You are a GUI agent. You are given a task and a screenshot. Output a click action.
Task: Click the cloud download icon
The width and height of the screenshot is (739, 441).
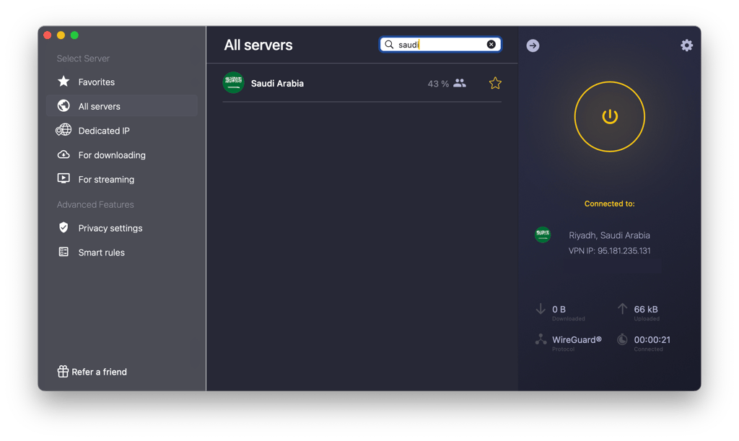click(x=64, y=154)
